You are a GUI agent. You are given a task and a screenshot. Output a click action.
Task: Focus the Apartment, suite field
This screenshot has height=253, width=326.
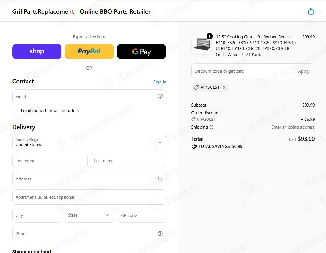point(89,197)
